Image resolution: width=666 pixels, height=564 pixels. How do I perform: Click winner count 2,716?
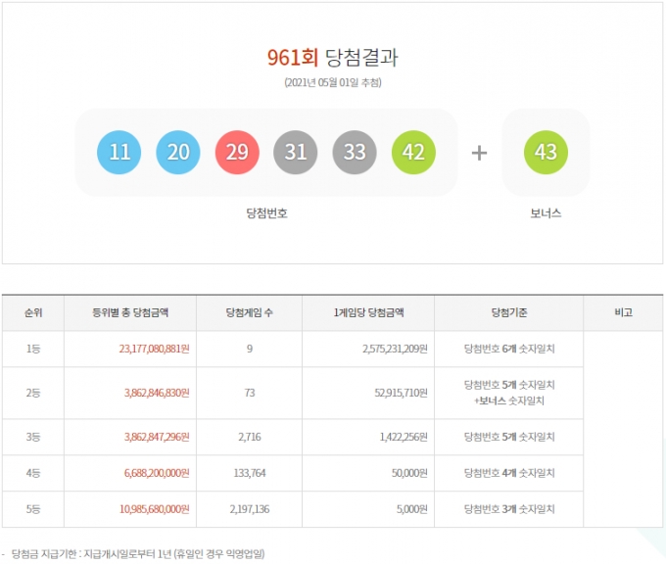click(250, 437)
